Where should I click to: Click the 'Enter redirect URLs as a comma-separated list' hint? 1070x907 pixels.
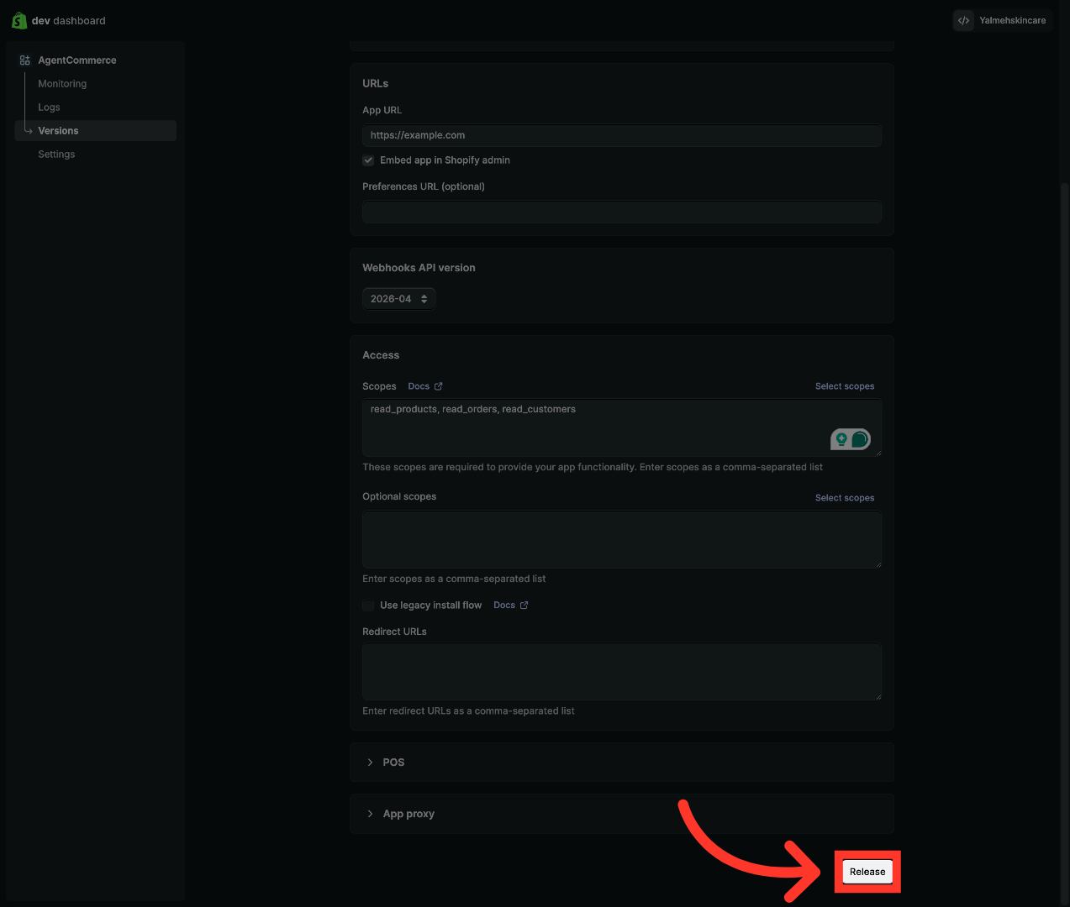468,711
